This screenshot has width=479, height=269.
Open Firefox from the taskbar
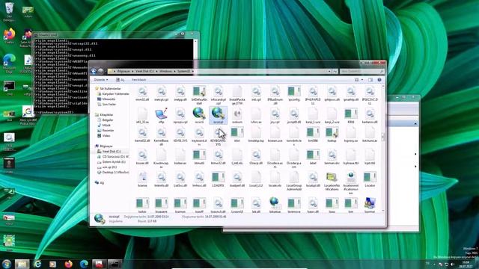click(x=68, y=264)
